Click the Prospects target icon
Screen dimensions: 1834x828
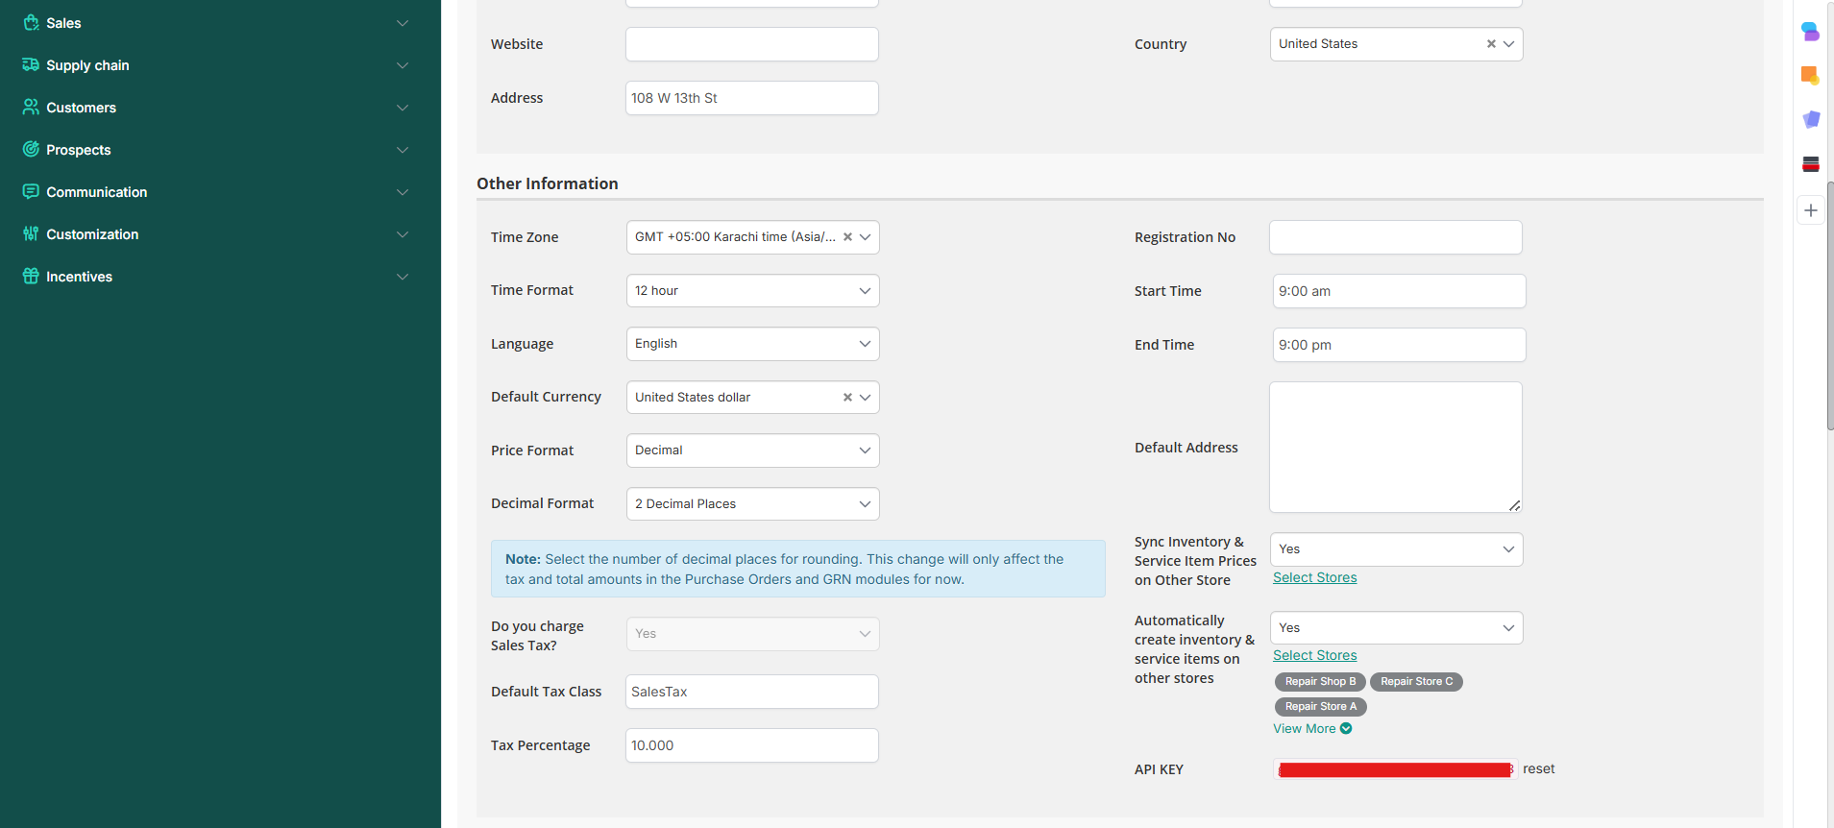point(31,150)
